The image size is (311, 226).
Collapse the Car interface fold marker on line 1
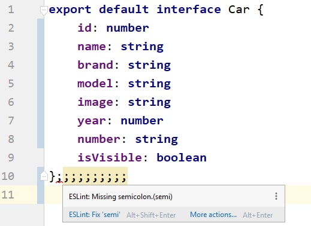[44, 10]
